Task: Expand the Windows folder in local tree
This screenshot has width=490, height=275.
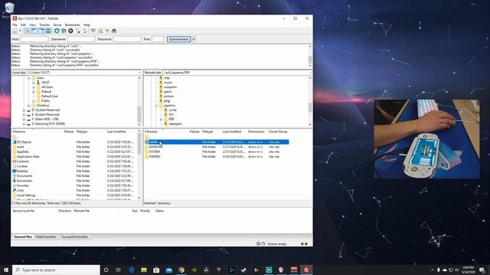Action: pyautogui.click(x=28, y=105)
